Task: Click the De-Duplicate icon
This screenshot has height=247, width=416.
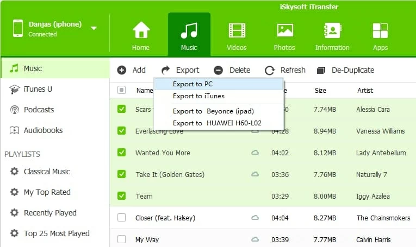Action: pos(321,70)
